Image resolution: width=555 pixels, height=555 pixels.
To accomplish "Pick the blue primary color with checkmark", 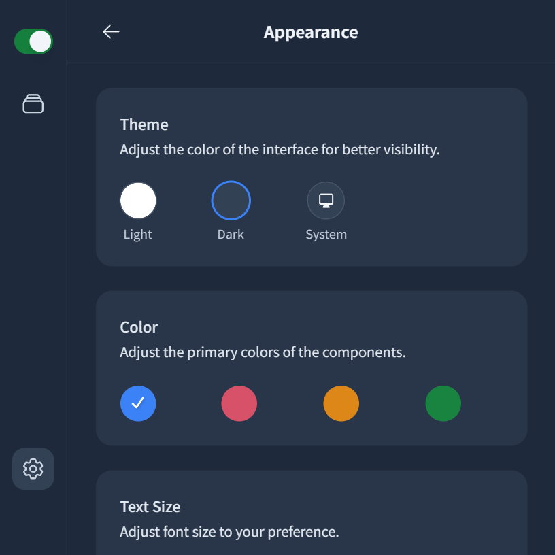I will point(138,403).
